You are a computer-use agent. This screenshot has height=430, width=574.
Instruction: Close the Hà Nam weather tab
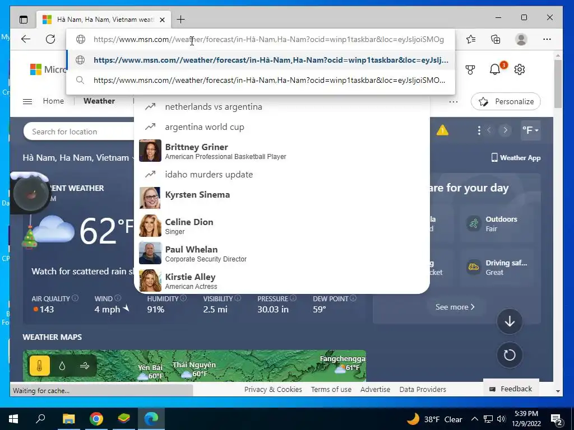click(x=163, y=20)
